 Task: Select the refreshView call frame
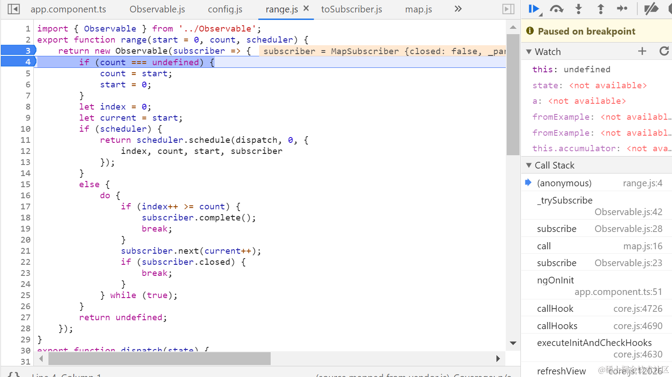(x=596, y=371)
